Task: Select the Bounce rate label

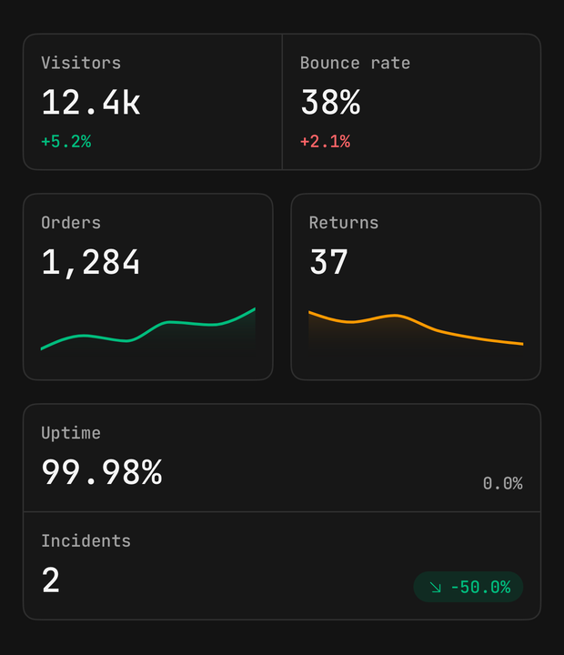Action: point(355,63)
